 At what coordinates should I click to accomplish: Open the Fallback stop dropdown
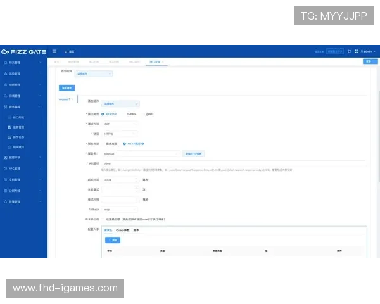[x=120, y=208]
